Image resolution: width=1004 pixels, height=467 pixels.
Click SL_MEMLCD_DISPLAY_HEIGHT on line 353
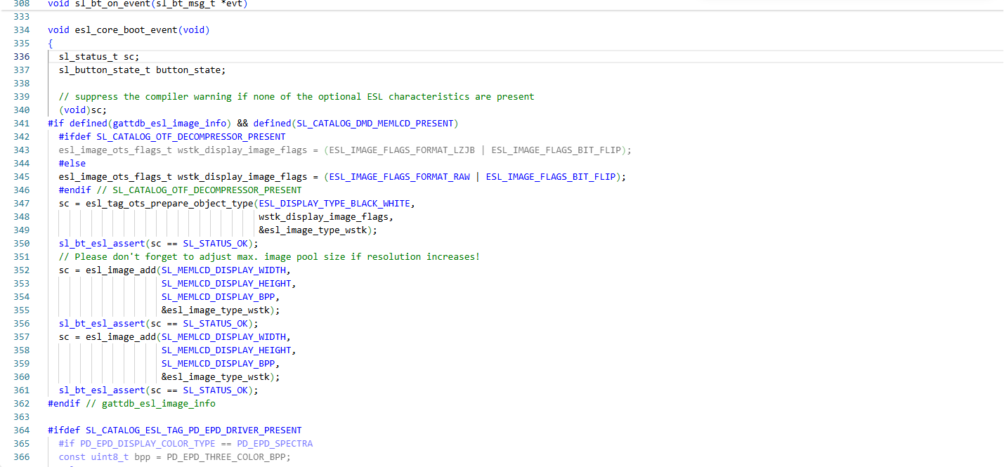tap(226, 284)
